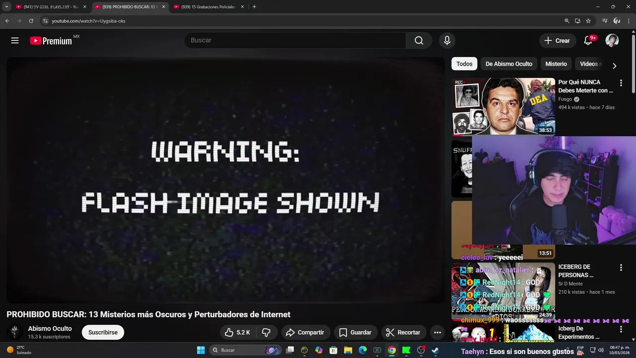Image resolution: width=636 pixels, height=358 pixels.
Task: Close the PROHIBIDO BUSCAR tab
Action: (163, 7)
